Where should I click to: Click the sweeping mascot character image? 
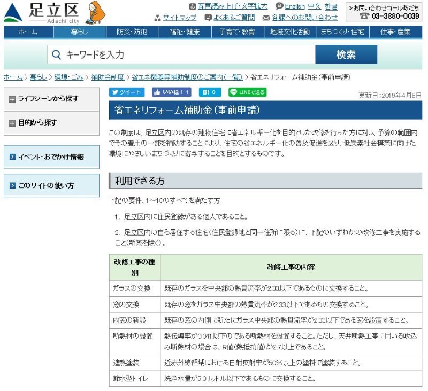click(95, 12)
